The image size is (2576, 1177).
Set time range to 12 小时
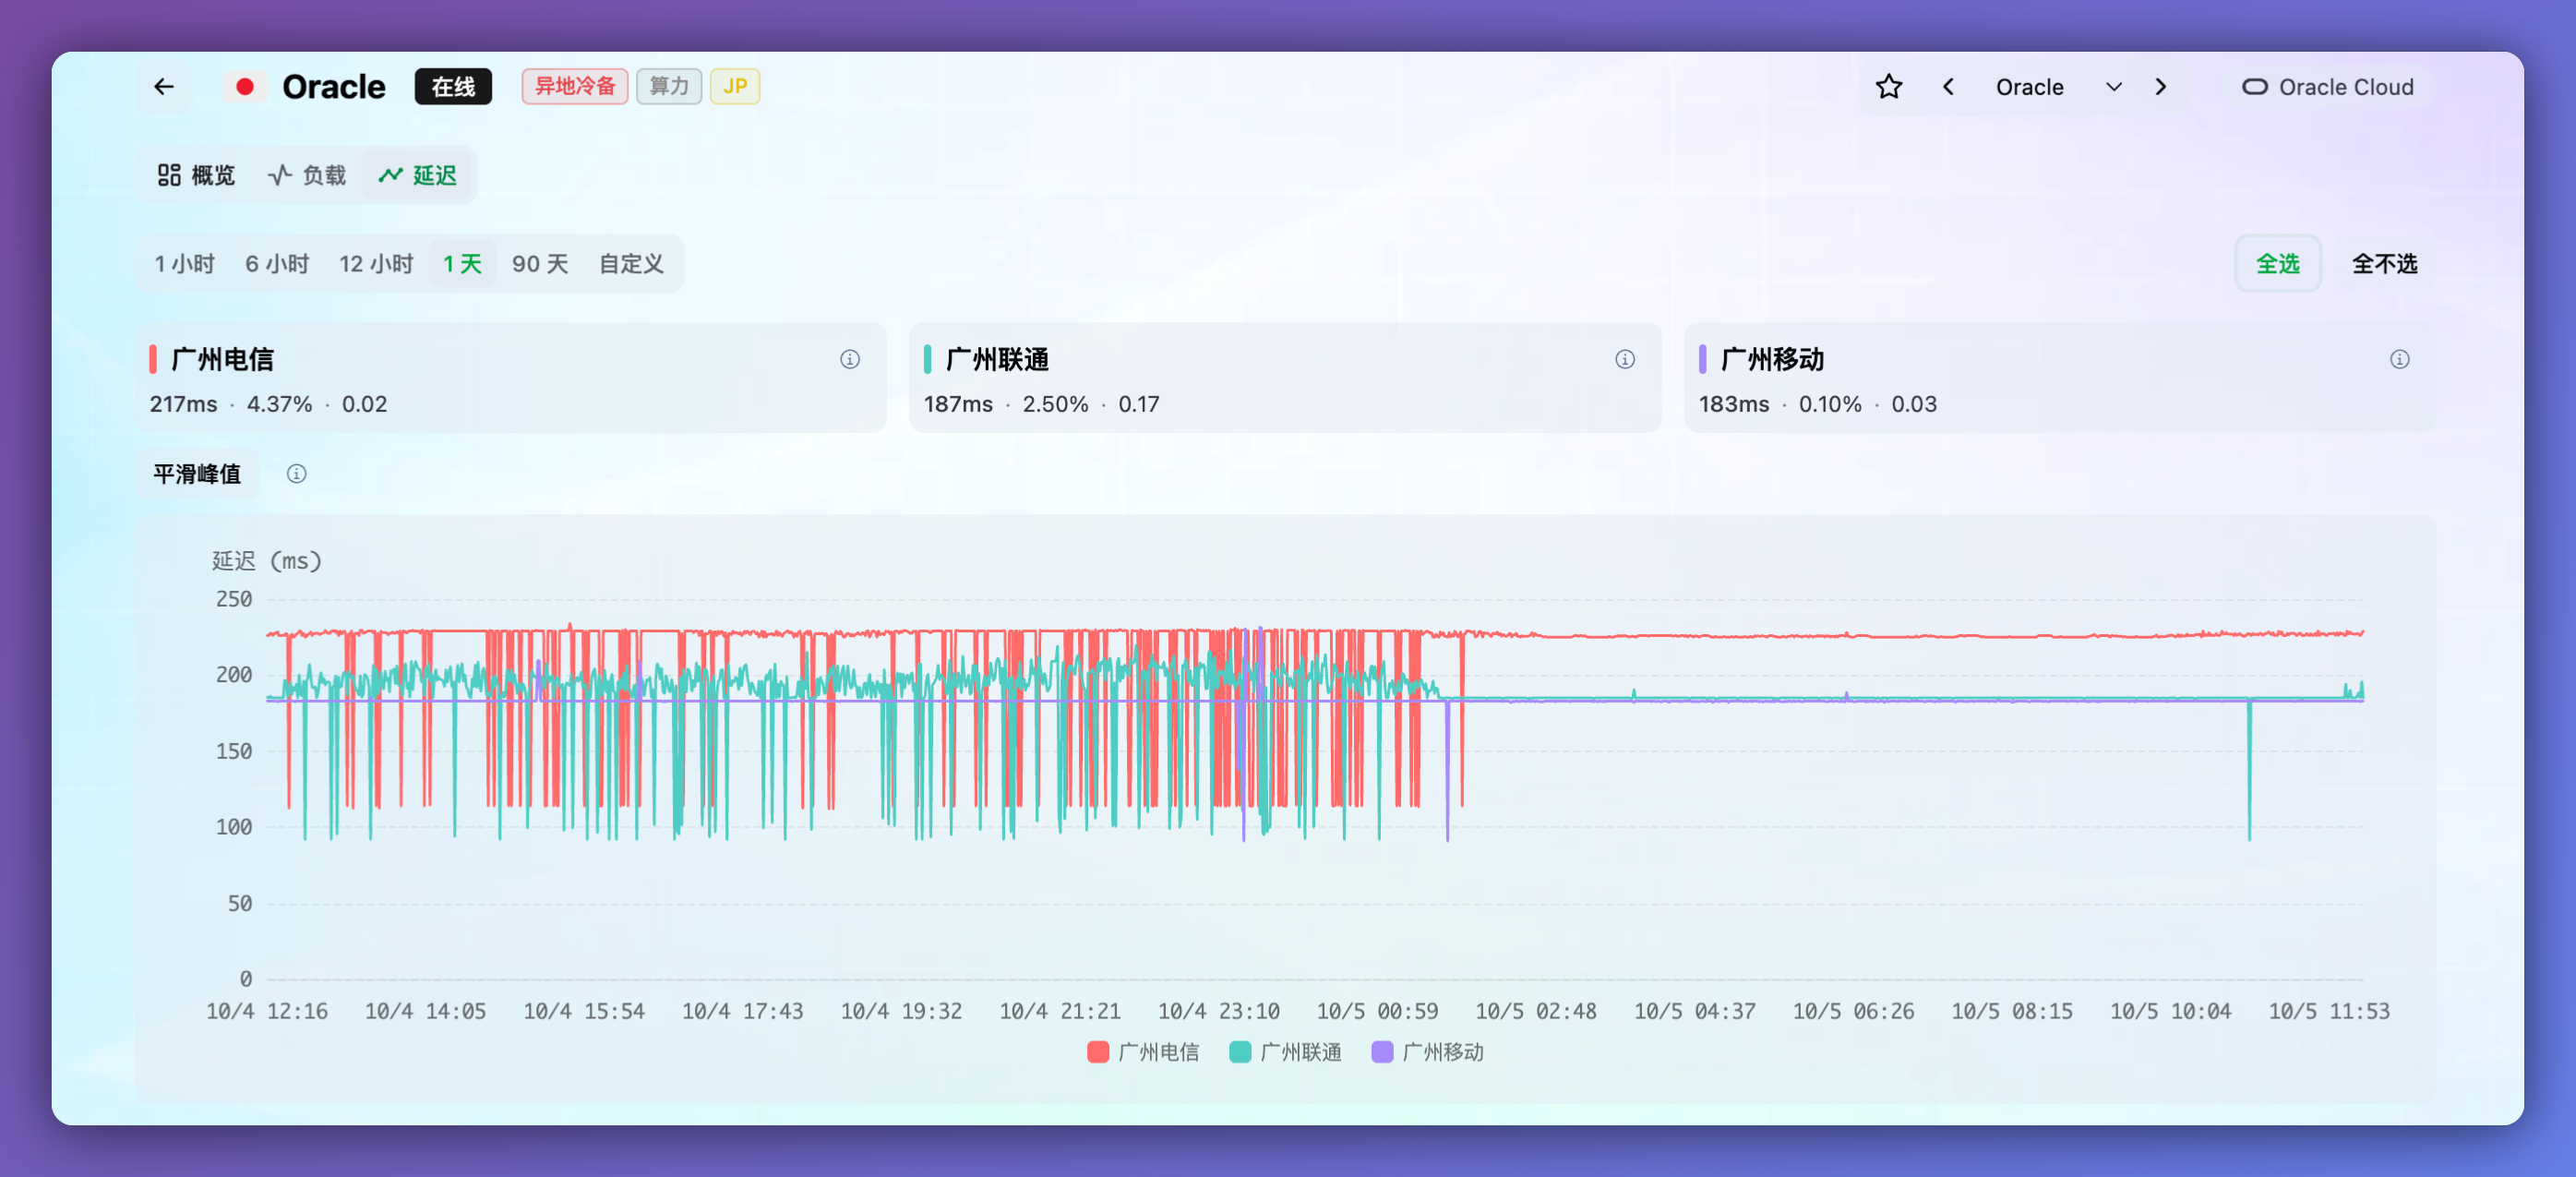376,264
